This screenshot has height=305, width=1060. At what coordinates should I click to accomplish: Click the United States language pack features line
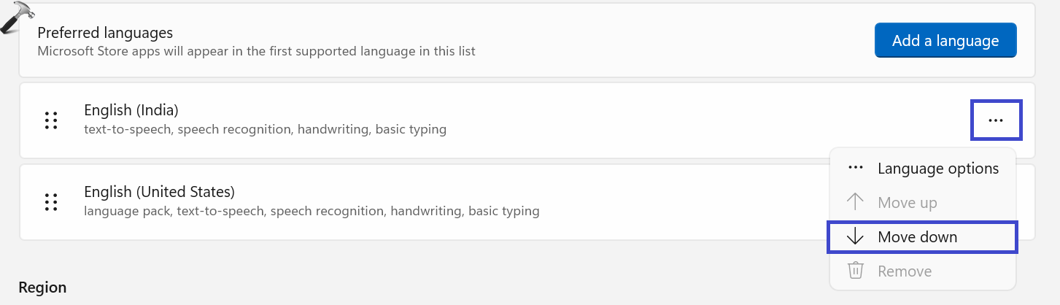[312, 212]
